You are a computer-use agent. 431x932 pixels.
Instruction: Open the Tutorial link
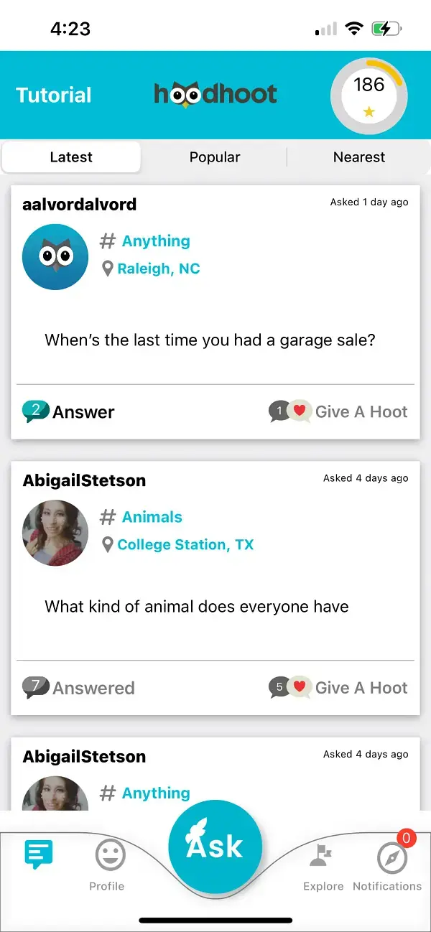click(x=54, y=95)
